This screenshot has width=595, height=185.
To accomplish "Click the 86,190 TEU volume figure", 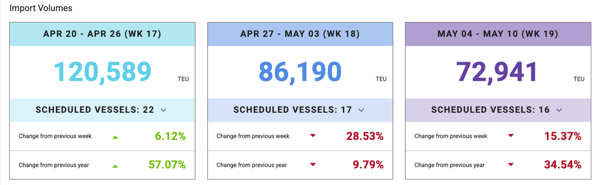I will click(300, 72).
